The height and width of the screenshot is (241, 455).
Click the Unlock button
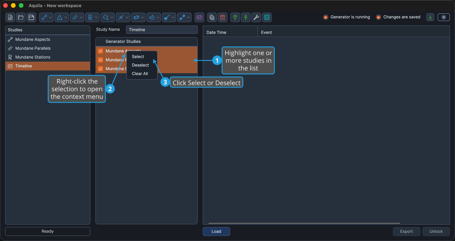pyautogui.click(x=436, y=231)
